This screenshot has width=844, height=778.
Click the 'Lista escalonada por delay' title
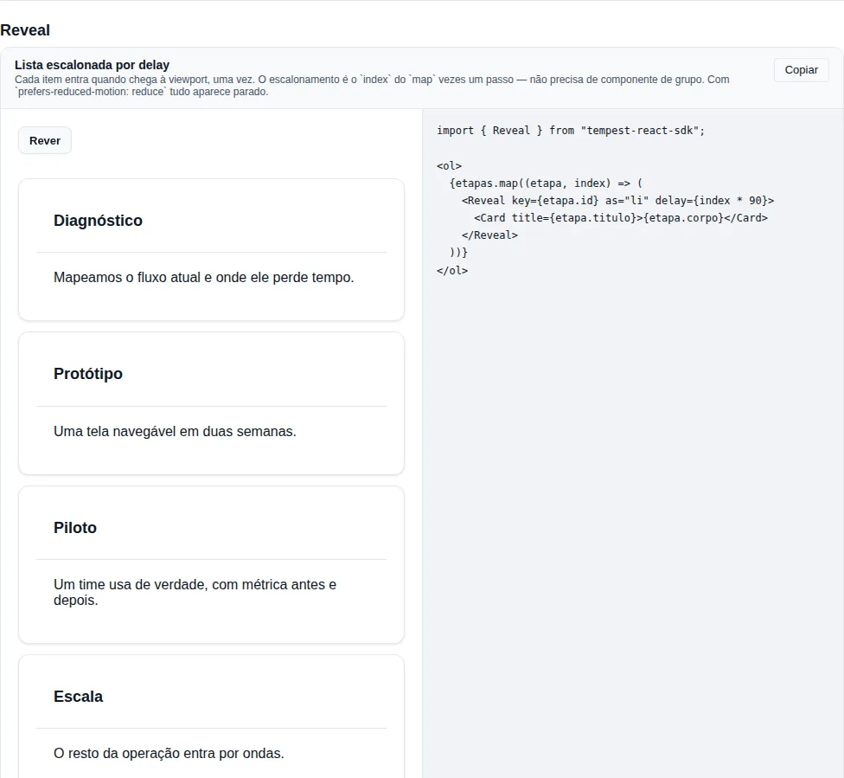pyautogui.click(x=92, y=65)
